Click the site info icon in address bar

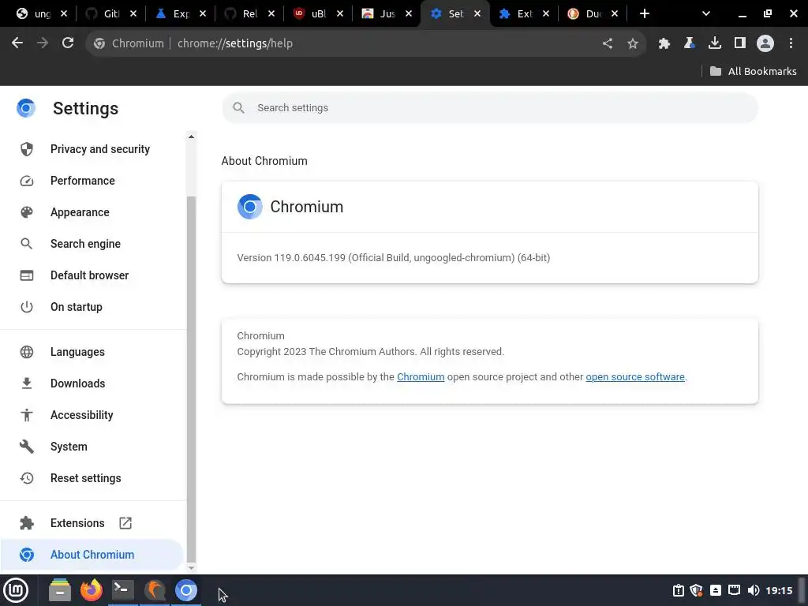pos(99,44)
